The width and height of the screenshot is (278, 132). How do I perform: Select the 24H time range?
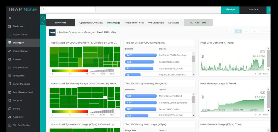point(246,31)
